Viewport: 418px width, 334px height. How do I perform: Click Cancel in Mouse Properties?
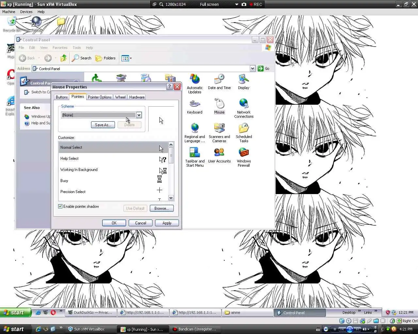[x=141, y=223]
